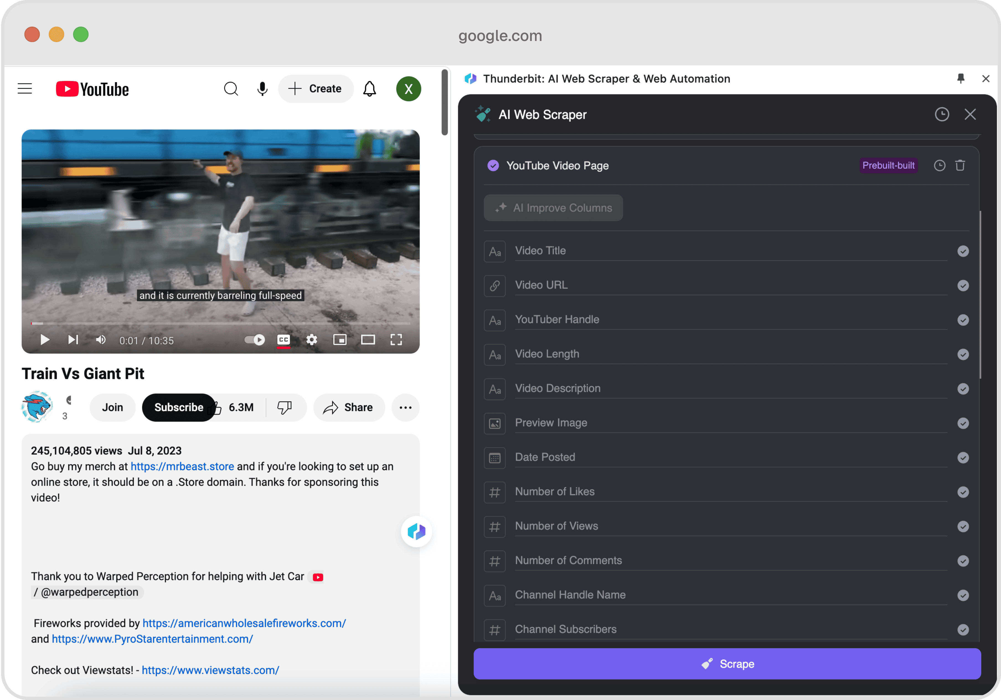The height and width of the screenshot is (700, 1001).
Task: Change YouTuber Handle type icon
Action: pos(494,320)
